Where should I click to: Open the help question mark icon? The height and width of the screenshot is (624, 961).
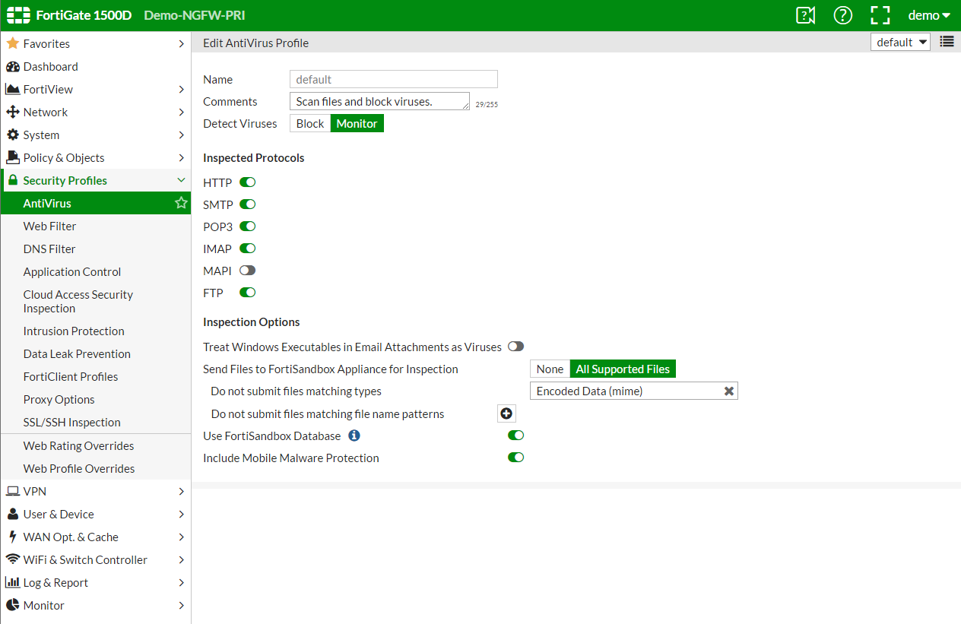click(x=843, y=15)
